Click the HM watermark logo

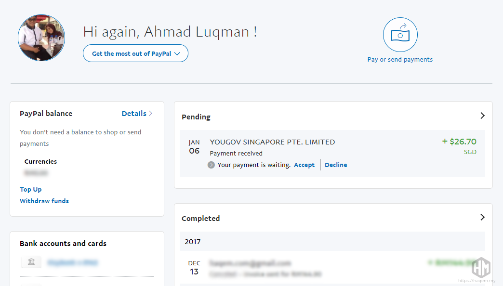(x=480, y=267)
